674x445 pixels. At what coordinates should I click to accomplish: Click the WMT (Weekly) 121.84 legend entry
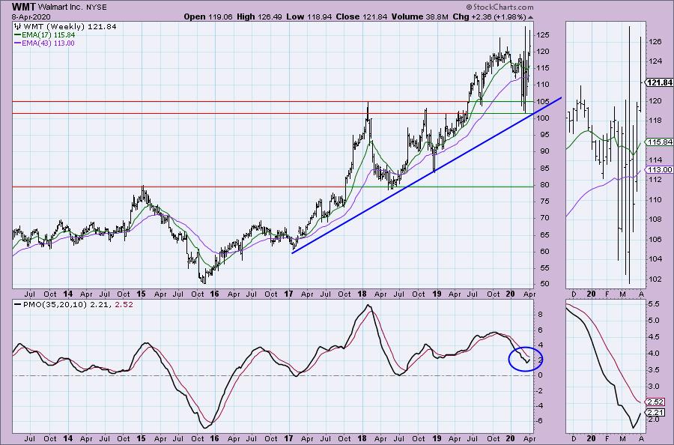pos(69,27)
